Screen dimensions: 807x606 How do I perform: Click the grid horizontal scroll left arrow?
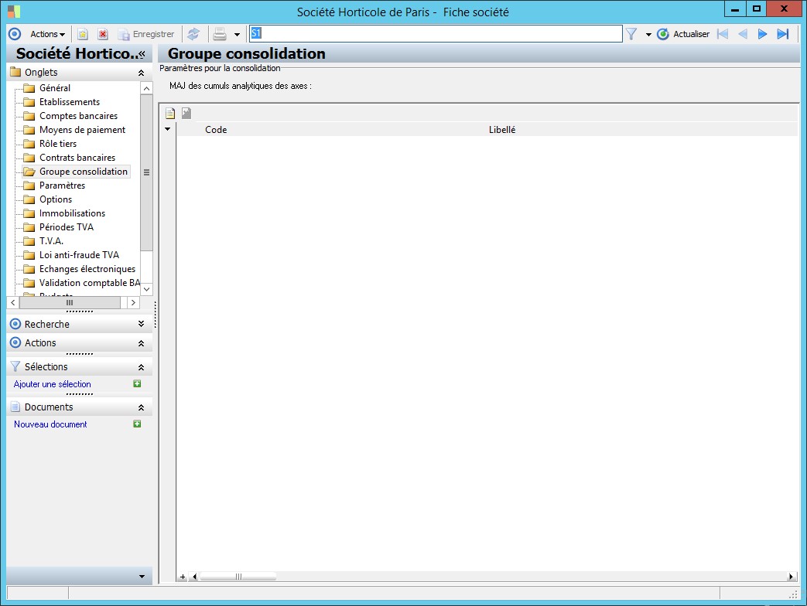click(x=194, y=577)
